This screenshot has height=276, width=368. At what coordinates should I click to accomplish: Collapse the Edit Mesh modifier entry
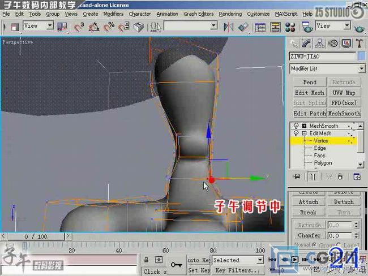pyautogui.click(x=304, y=133)
